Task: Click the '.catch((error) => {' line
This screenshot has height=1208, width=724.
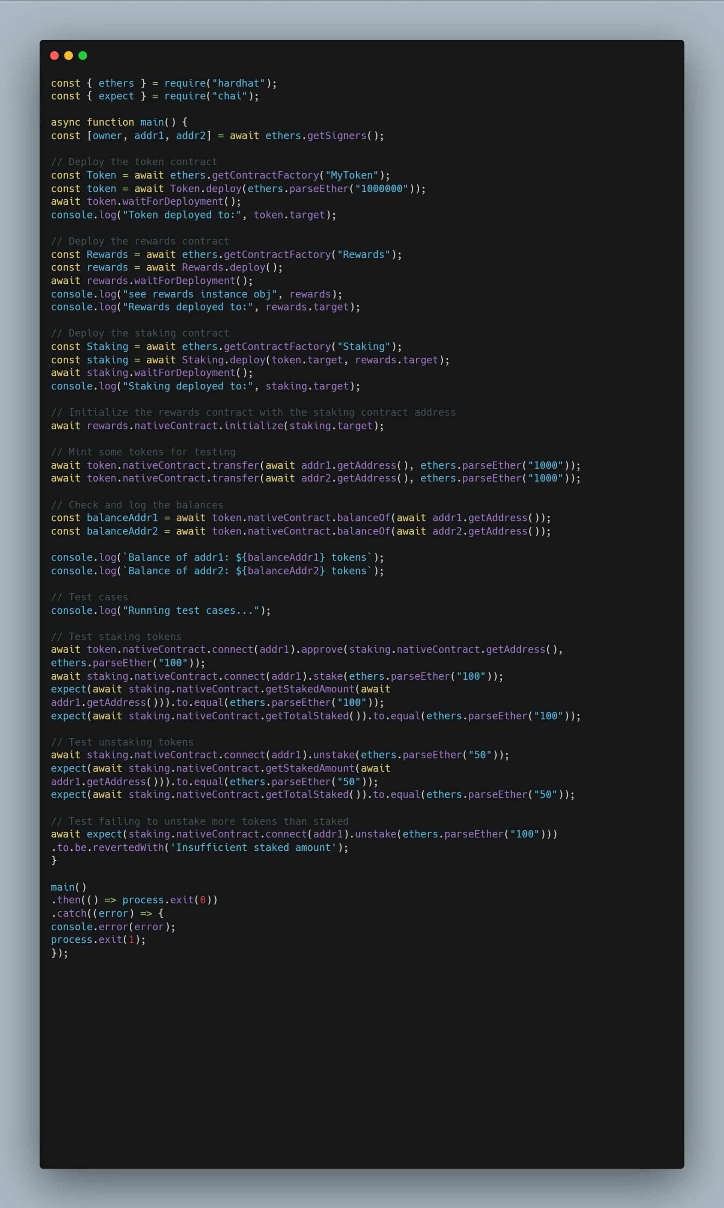Action: coord(107,913)
